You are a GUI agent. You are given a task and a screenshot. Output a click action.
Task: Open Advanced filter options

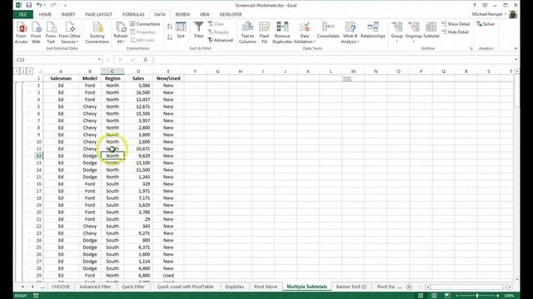pos(220,40)
